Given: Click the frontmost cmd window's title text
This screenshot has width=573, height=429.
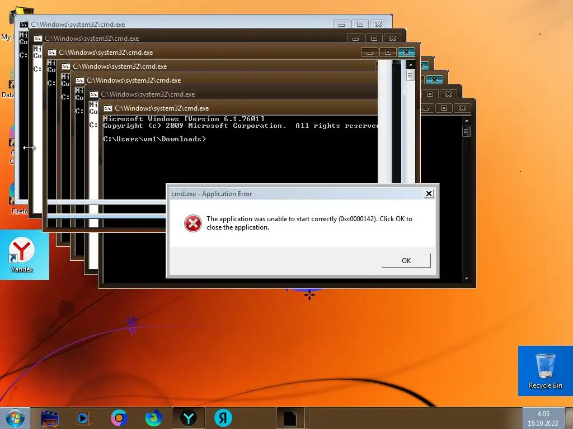Looking at the screenshot, I should [162, 108].
